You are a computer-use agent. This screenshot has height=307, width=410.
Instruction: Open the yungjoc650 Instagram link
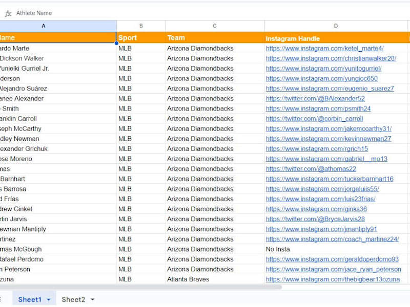coord(322,78)
